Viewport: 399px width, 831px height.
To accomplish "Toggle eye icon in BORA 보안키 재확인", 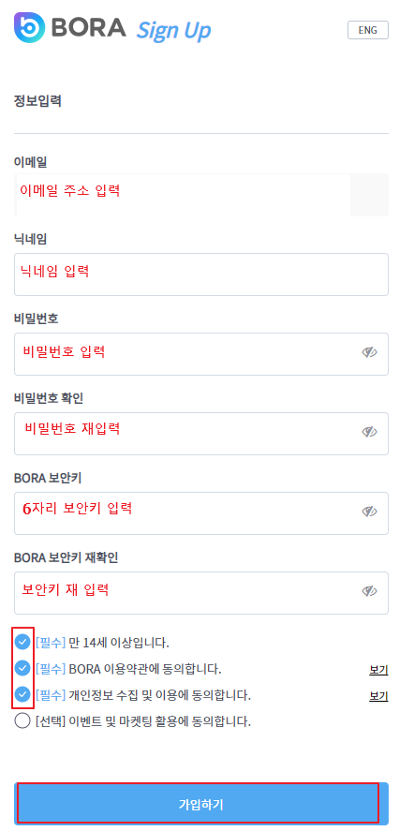I will click(369, 591).
